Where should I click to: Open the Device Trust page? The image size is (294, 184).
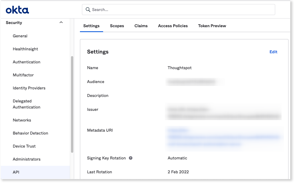24,146
